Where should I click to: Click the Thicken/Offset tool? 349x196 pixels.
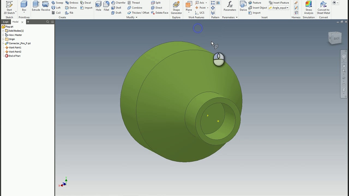point(138,13)
